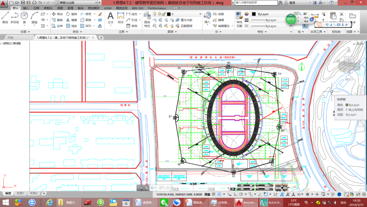Switch to the 开始 (Start) file tab
This screenshot has height=207, width=367.
pos(10,37)
